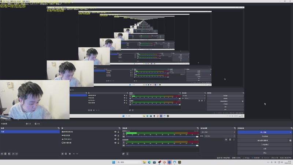This screenshot has width=293, height=165.
Task: Move source down in Sources panel
Action: 77,154
